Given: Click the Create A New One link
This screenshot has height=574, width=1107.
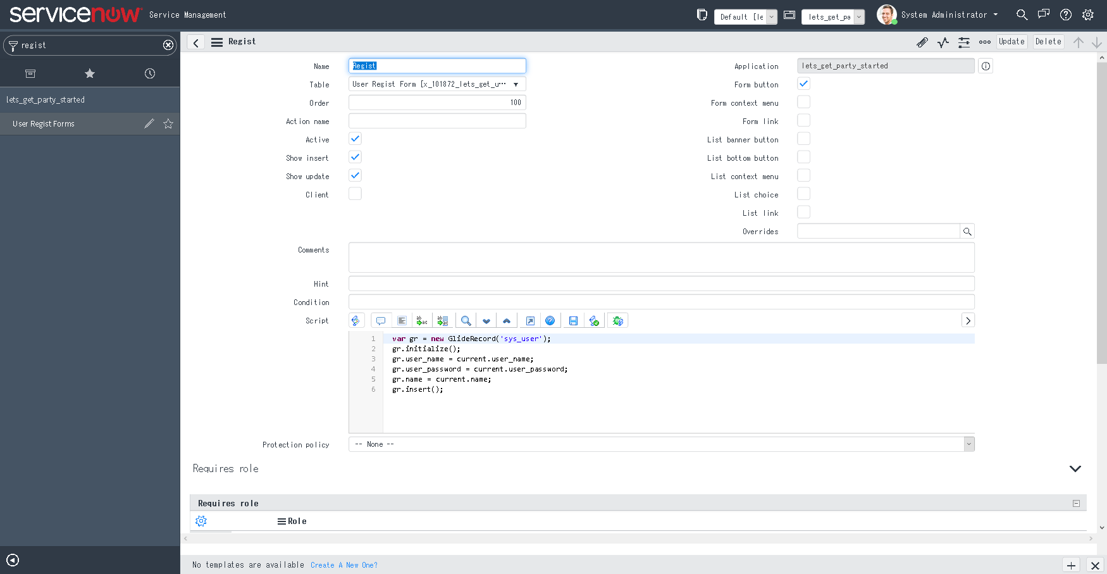Looking at the screenshot, I should [344, 565].
